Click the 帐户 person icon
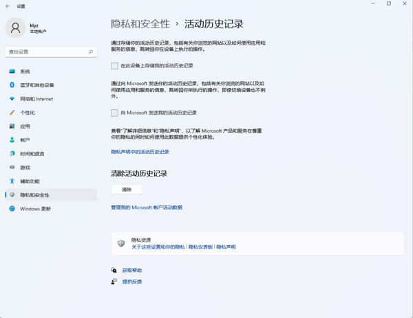 coord(12,140)
